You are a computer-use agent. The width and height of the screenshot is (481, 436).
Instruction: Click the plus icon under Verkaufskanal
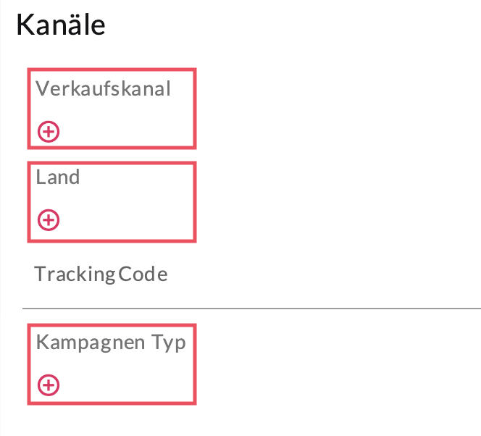(x=49, y=131)
